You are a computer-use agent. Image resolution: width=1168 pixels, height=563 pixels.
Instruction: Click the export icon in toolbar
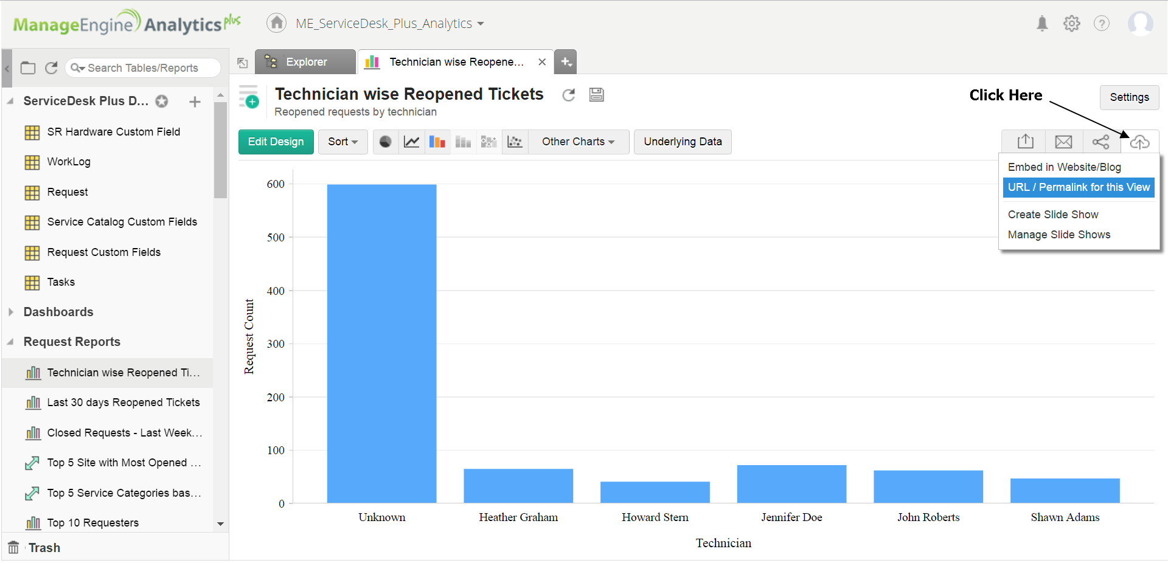[x=1025, y=142]
